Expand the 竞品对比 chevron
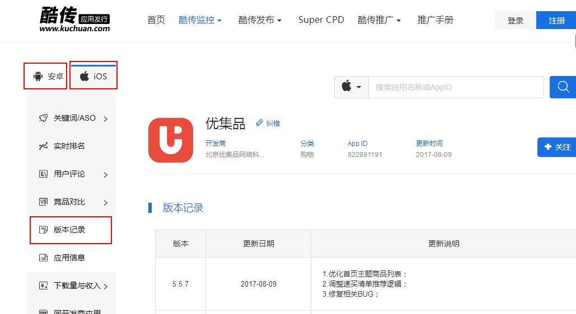 (106, 202)
